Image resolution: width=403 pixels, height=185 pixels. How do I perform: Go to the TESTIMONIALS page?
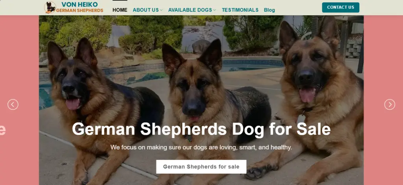(x=240, y=10)
